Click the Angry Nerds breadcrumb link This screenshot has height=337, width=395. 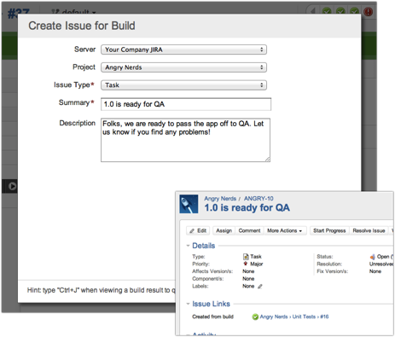220,199
